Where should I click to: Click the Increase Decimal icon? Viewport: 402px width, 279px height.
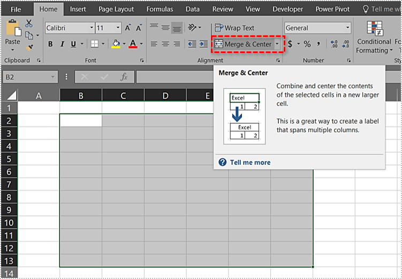point(334,44)
